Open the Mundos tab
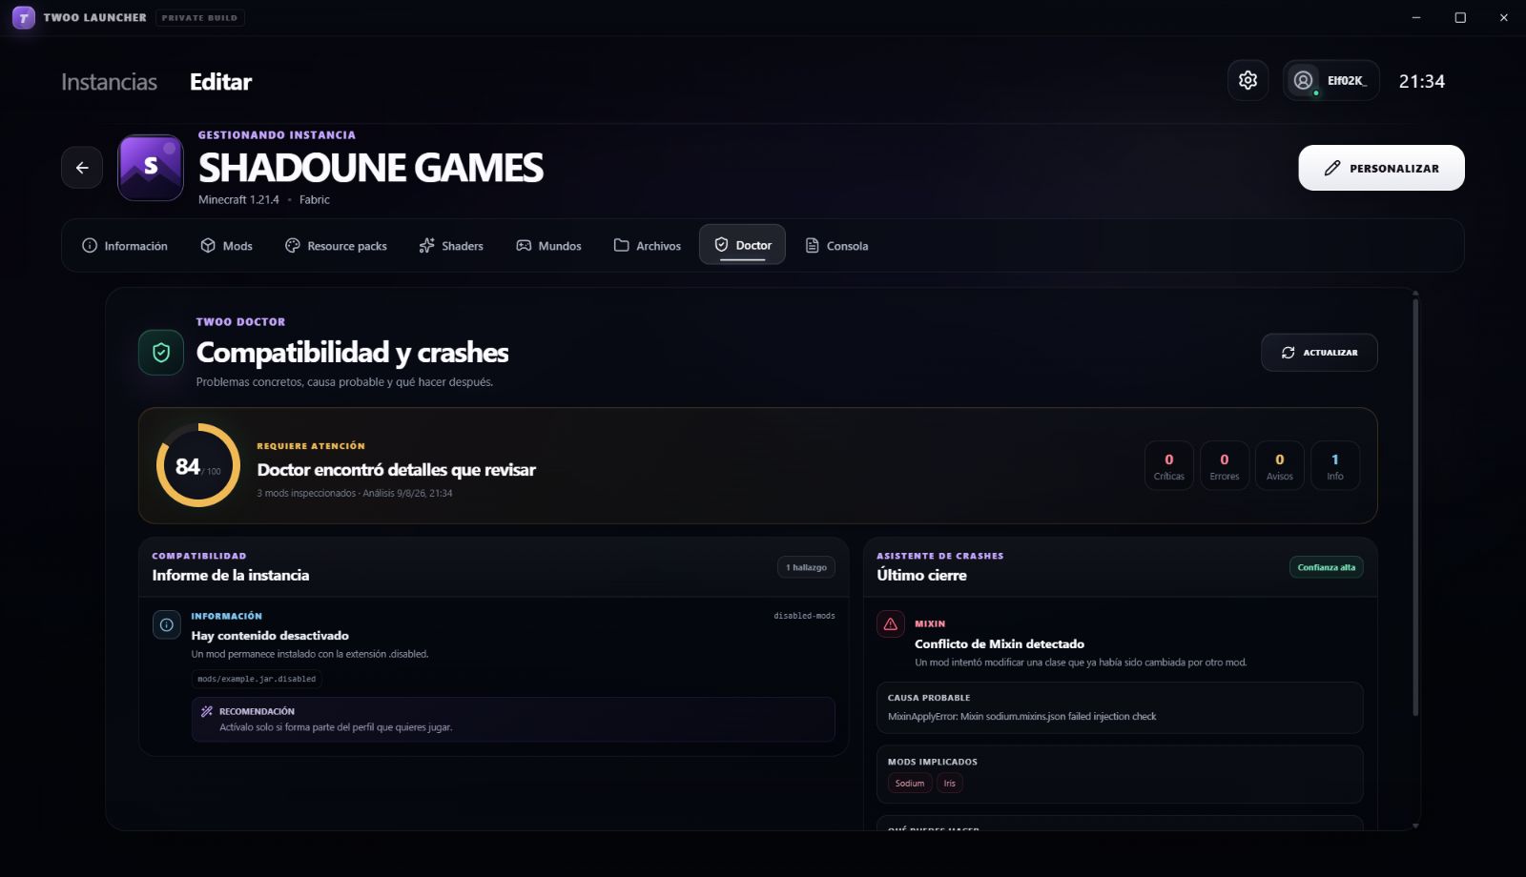 (548, 246)
